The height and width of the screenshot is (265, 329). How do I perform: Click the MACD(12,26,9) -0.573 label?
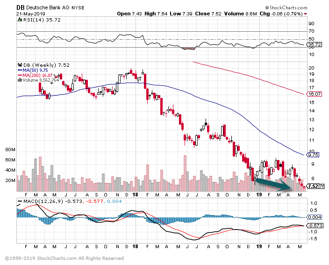(53, 202)
